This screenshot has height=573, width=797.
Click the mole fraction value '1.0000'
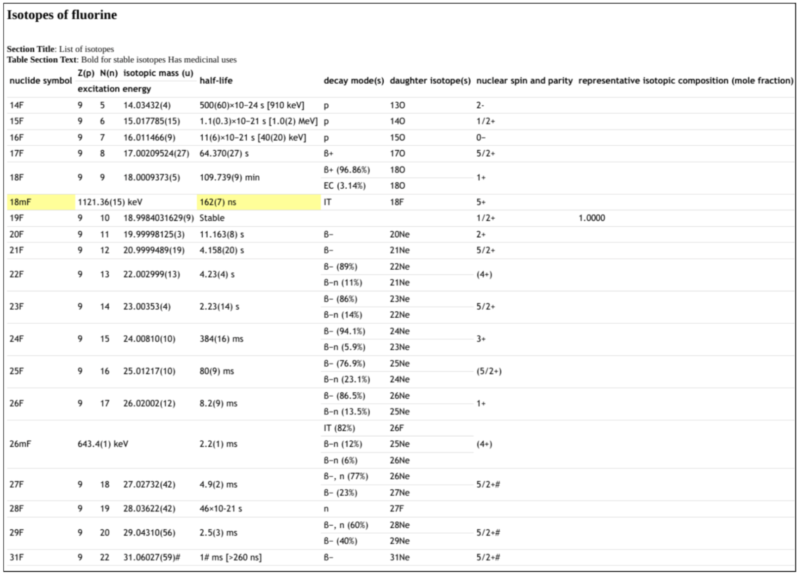point(592,218)
